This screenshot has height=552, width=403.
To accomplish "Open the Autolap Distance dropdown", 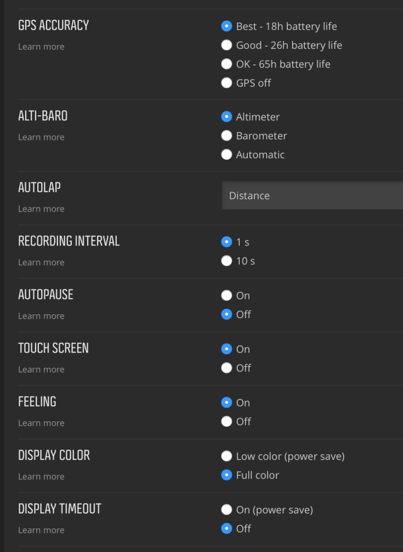I will [312, 196].
